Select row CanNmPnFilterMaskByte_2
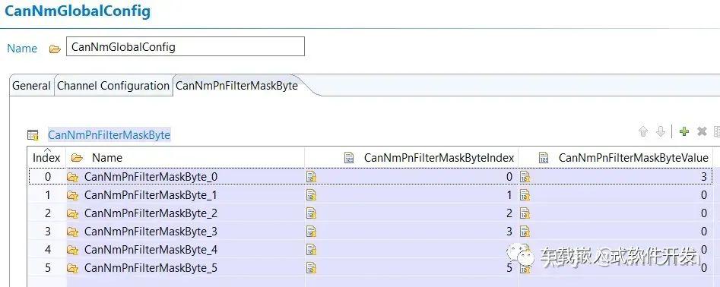Viewport: 720px width, 287px height. pos(370,213)
